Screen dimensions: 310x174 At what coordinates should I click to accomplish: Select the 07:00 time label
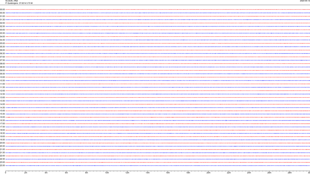(x=2, y=57)
